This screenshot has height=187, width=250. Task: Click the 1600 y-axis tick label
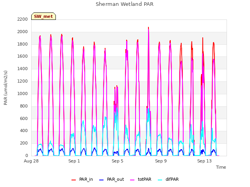[23, 56]
